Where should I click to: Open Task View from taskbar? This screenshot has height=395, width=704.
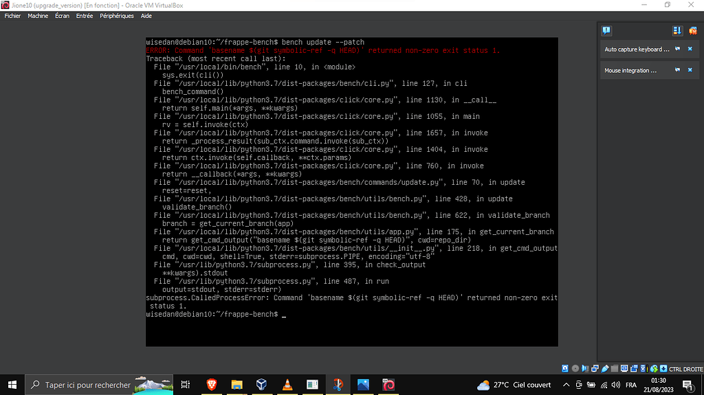click(186, 385)
